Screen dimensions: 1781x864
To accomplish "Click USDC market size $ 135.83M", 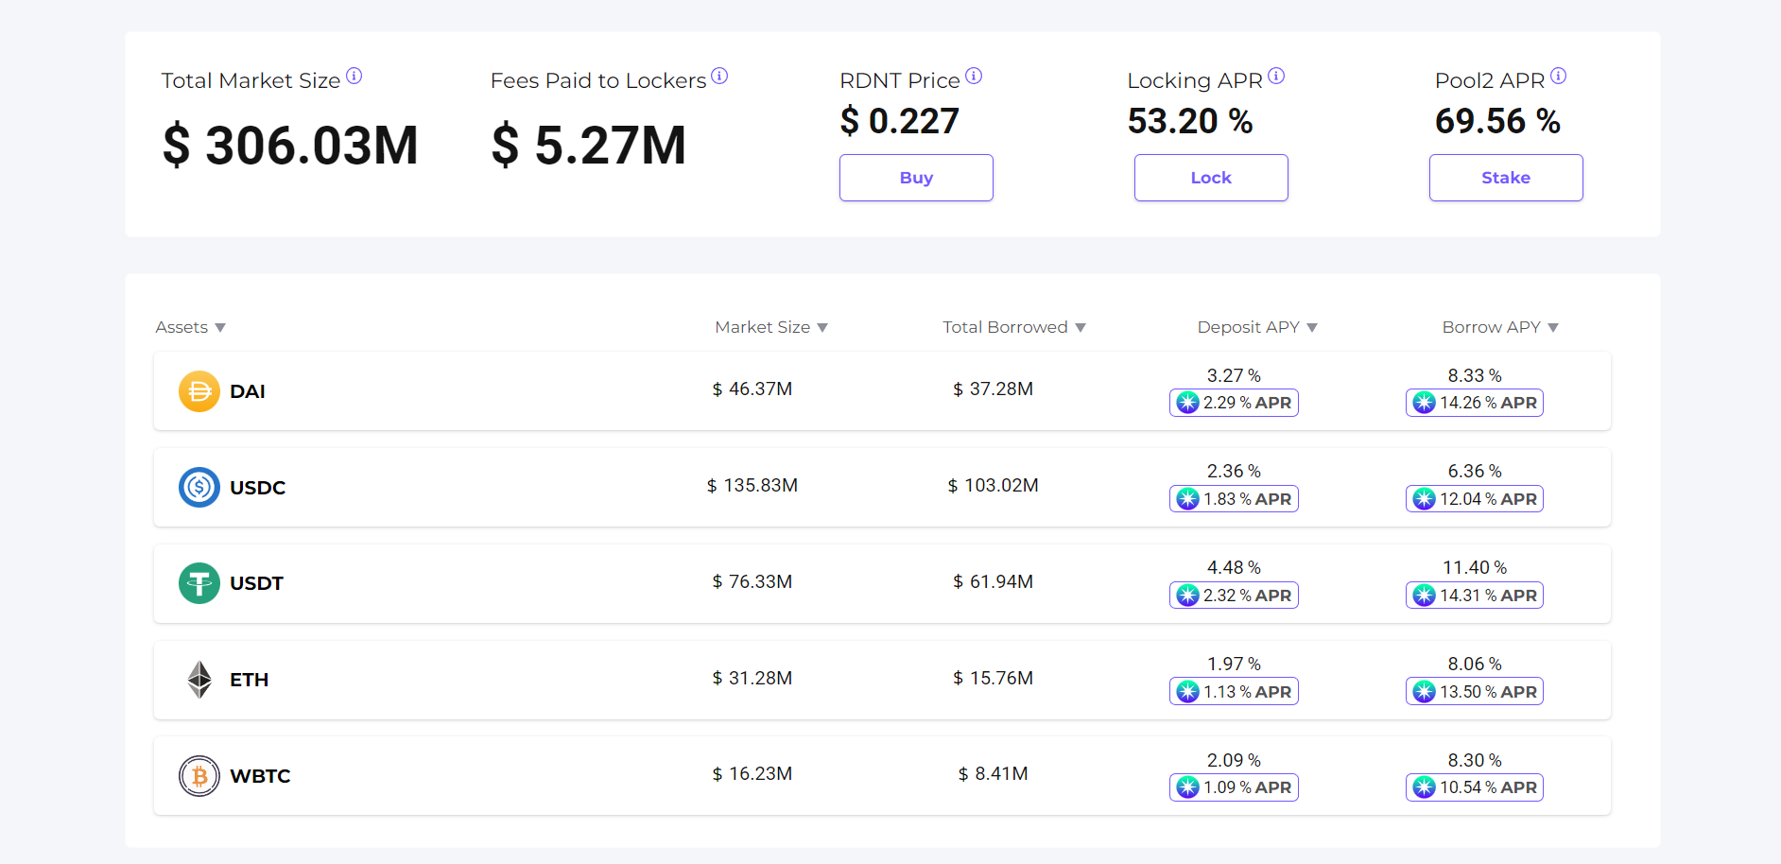I will coord(752,486).
